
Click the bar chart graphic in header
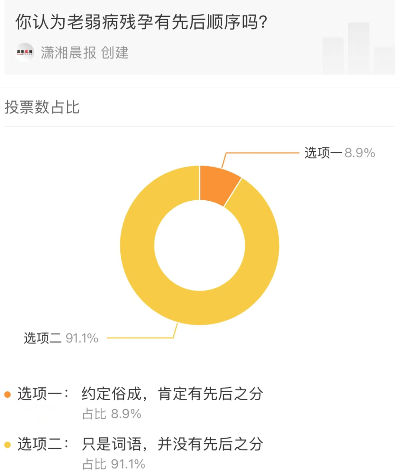coord(358,49)
